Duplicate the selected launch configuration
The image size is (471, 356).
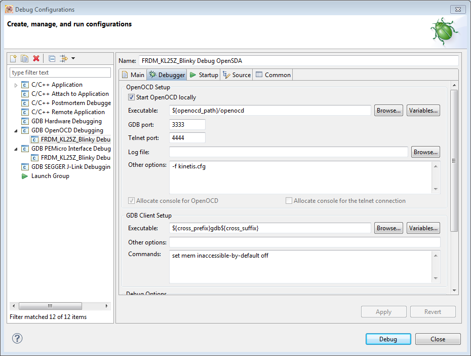coord(24,58)
